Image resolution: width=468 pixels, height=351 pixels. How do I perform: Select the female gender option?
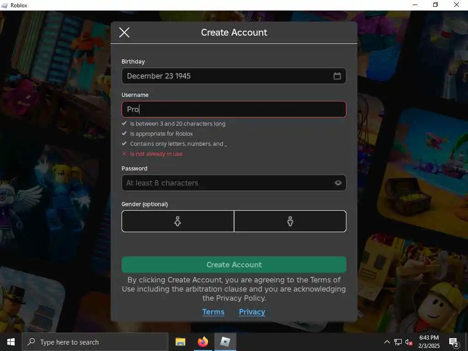[x=178, y=221]
